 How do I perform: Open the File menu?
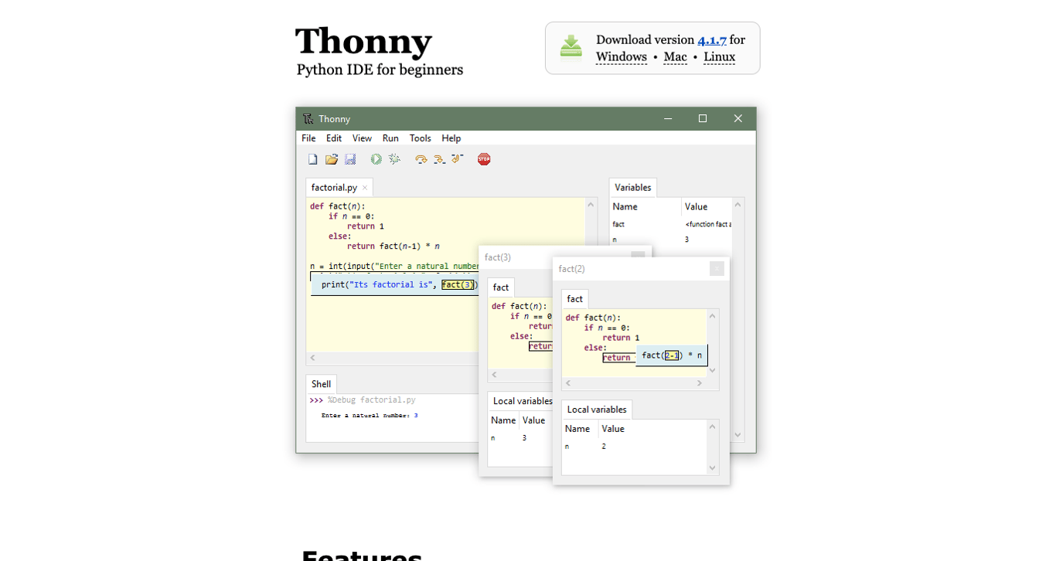(x=308, y=138)
